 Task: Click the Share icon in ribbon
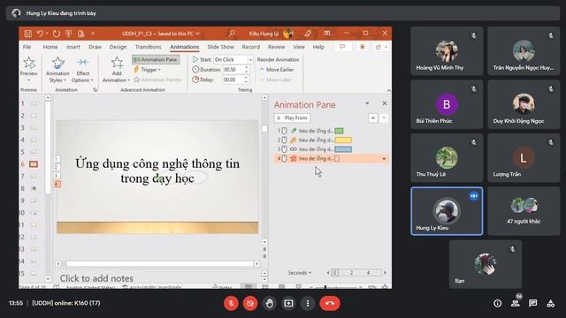click(378, 47)
